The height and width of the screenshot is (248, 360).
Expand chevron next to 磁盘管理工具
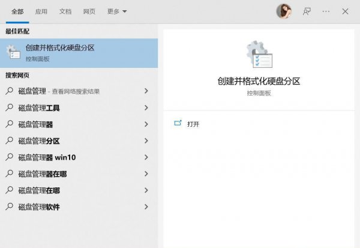(146, 107)
